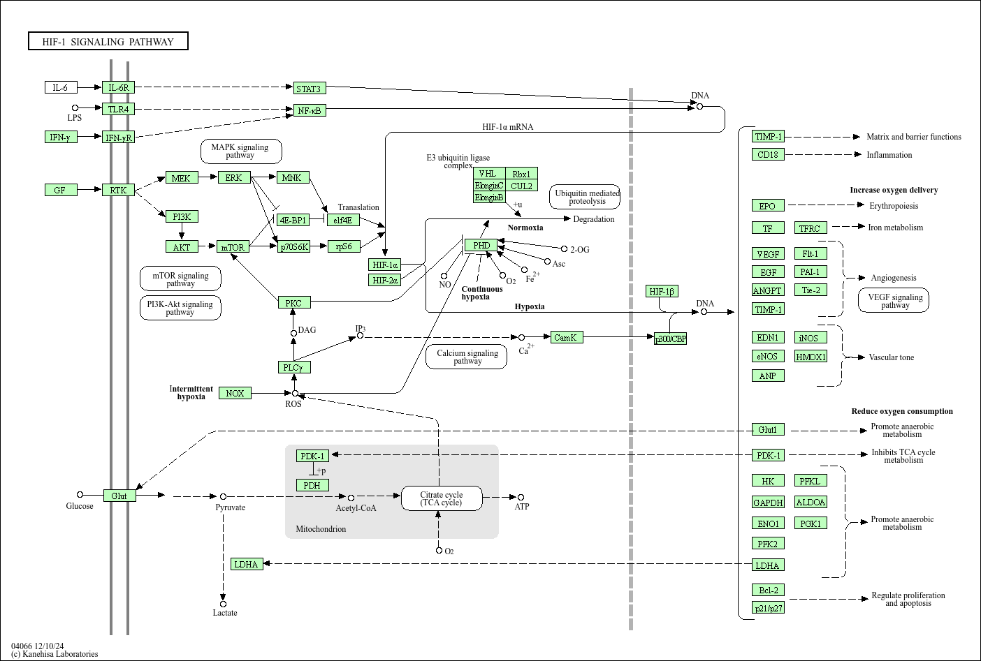Screen dimensions: 981x661
Task: Open the VHL ubiquitin ligase component
Action: pos(487,174)
